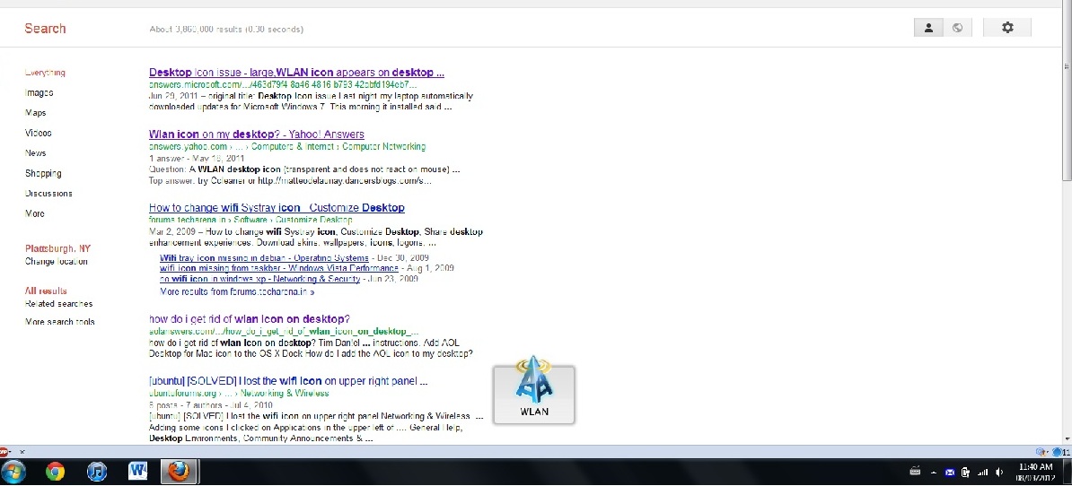Select the Images search category

tap(40, 93)
